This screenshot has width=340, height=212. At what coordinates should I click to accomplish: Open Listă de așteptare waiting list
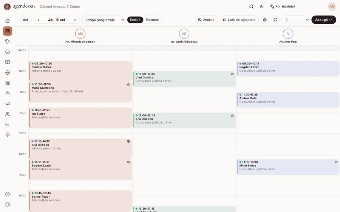[239, 20]
